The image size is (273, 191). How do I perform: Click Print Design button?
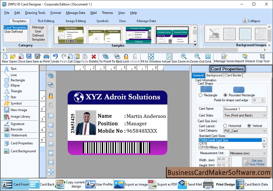click(219, 184)
